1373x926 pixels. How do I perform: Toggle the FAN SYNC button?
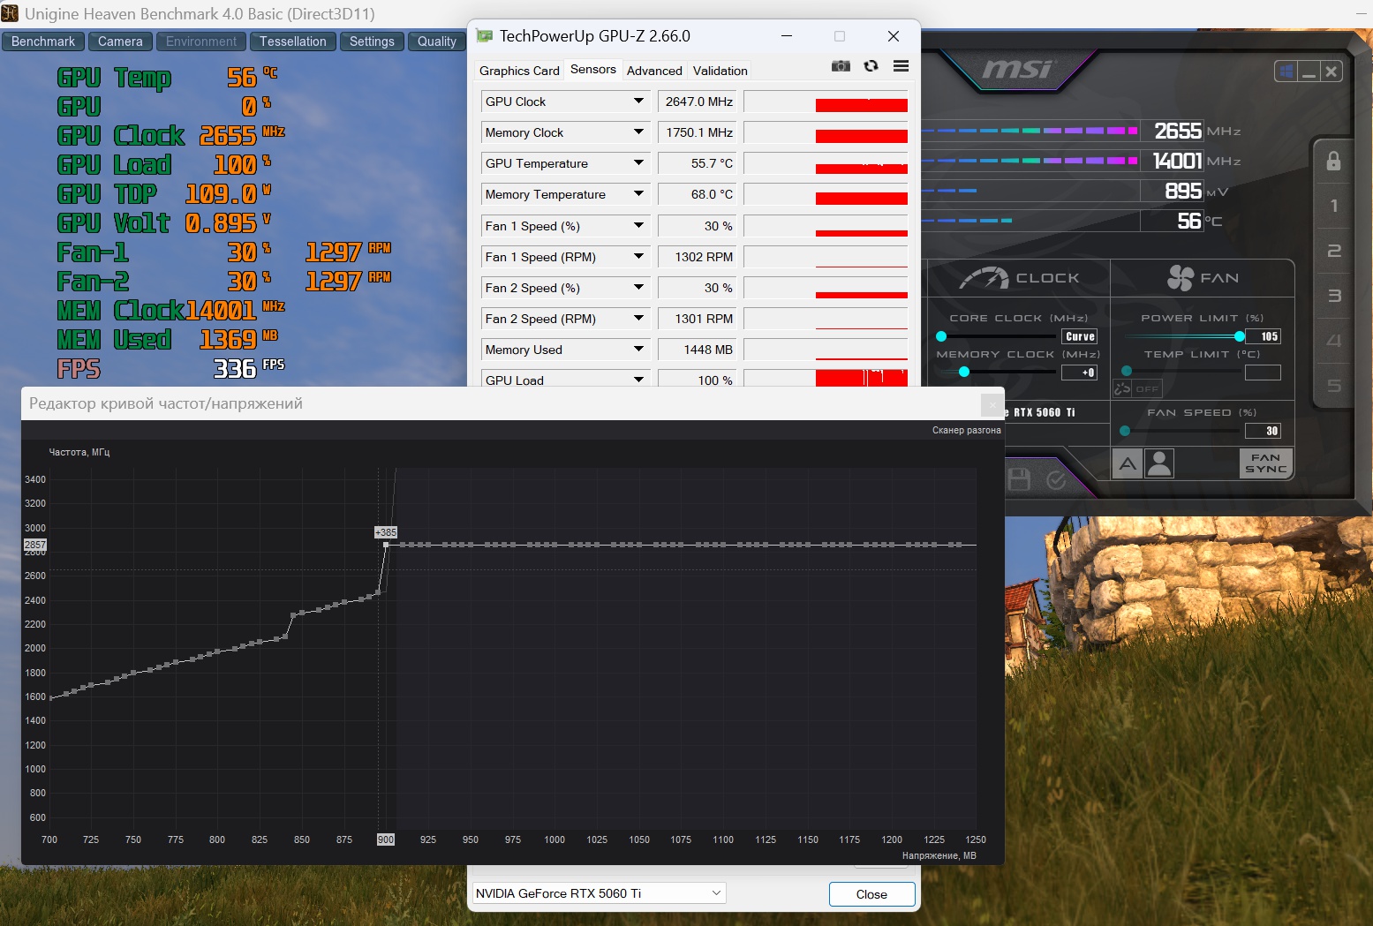pyautogui.click(x=1266, y=463)
